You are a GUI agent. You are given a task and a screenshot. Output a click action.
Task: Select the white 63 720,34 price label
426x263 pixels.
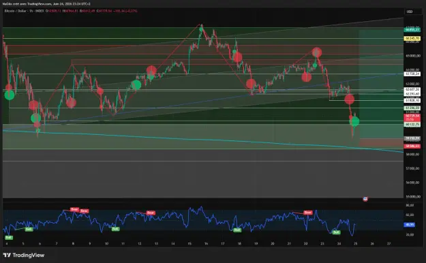(412, 74)
